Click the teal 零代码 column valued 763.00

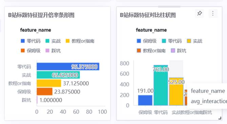pos(161,85)
